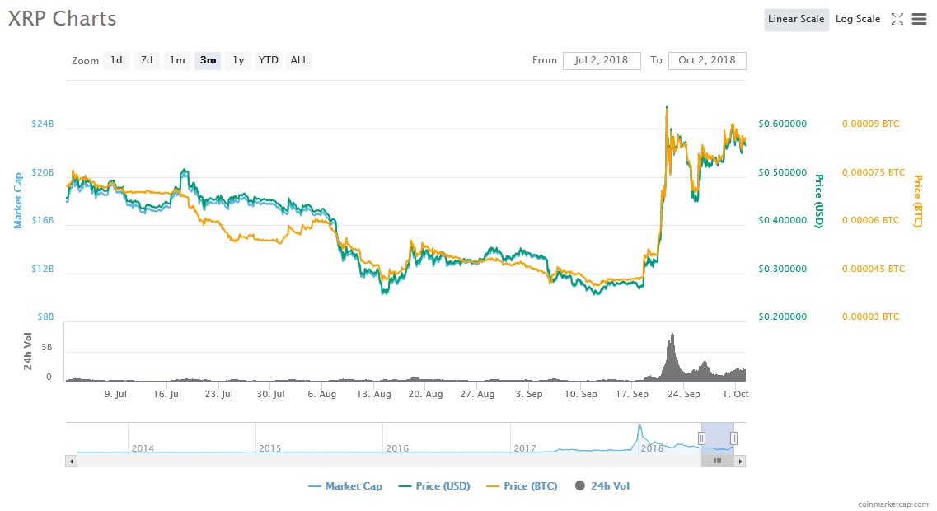The height and width of the screenshot is (511, 937).
Task: Toggle Price (BTC) series in legend
Action: tap(522, 486)
